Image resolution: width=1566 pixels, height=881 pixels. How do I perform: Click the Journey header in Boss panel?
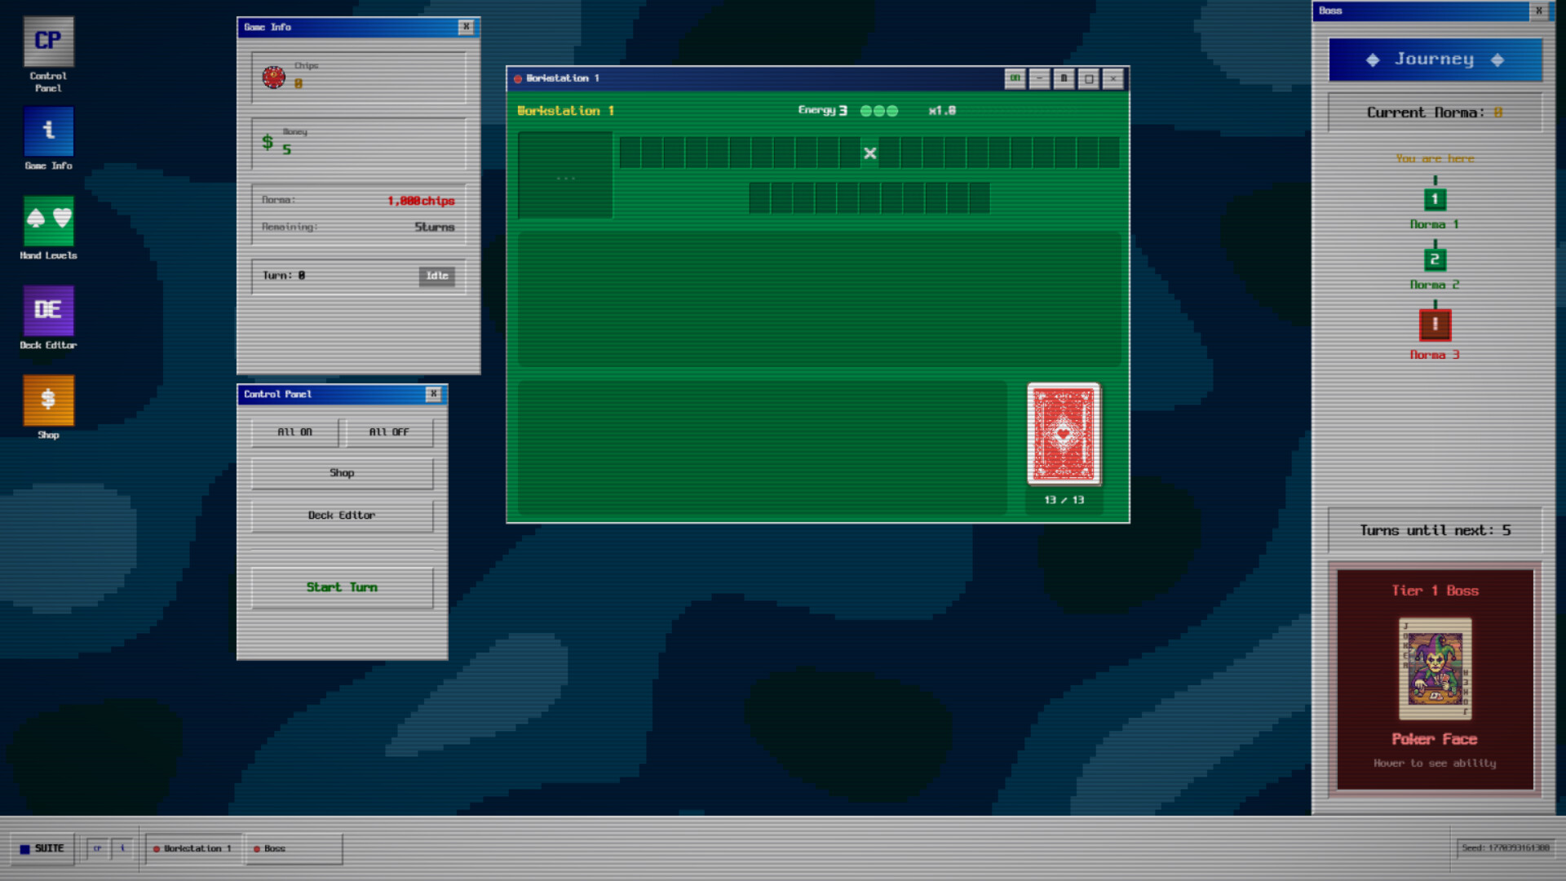click(1435, 60)
